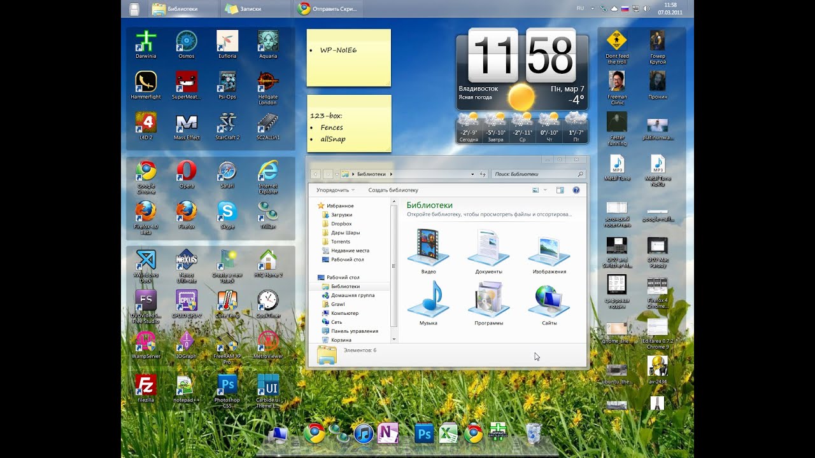The image size is (815, 458).
Task: Select Домашняя группа in the navigation tree
Action: [353, 295]
